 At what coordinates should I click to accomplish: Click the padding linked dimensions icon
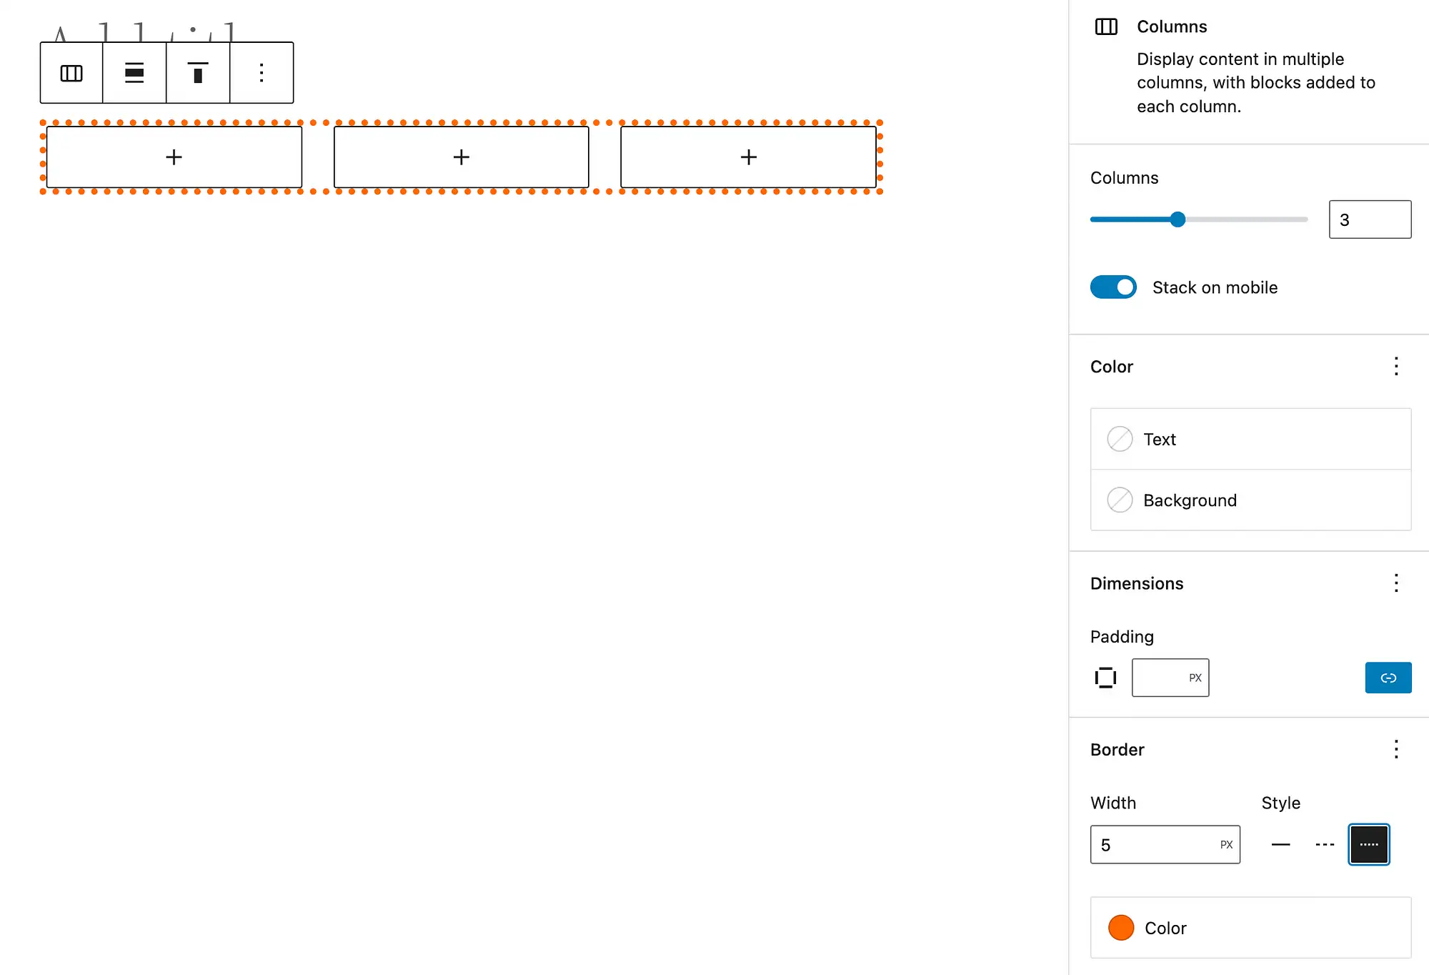(x=1389, y=676)
